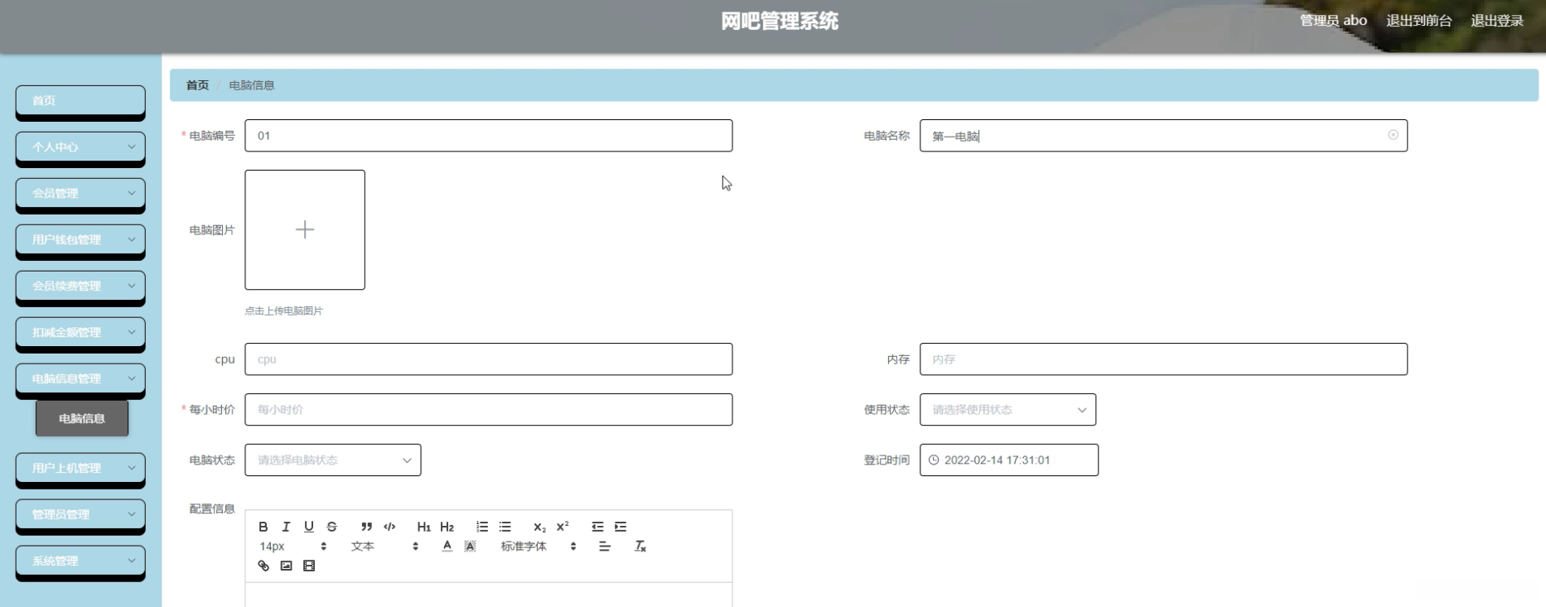Clear formatting in the editor
1546x607 pixels.
(640, 547)
